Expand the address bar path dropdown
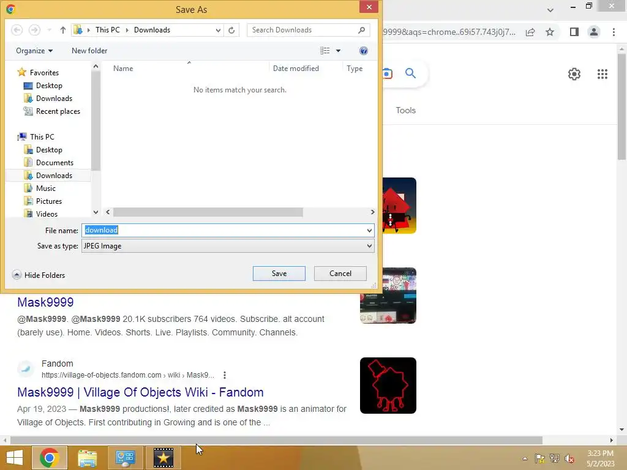The image size is (627, 470). [218, 30]
